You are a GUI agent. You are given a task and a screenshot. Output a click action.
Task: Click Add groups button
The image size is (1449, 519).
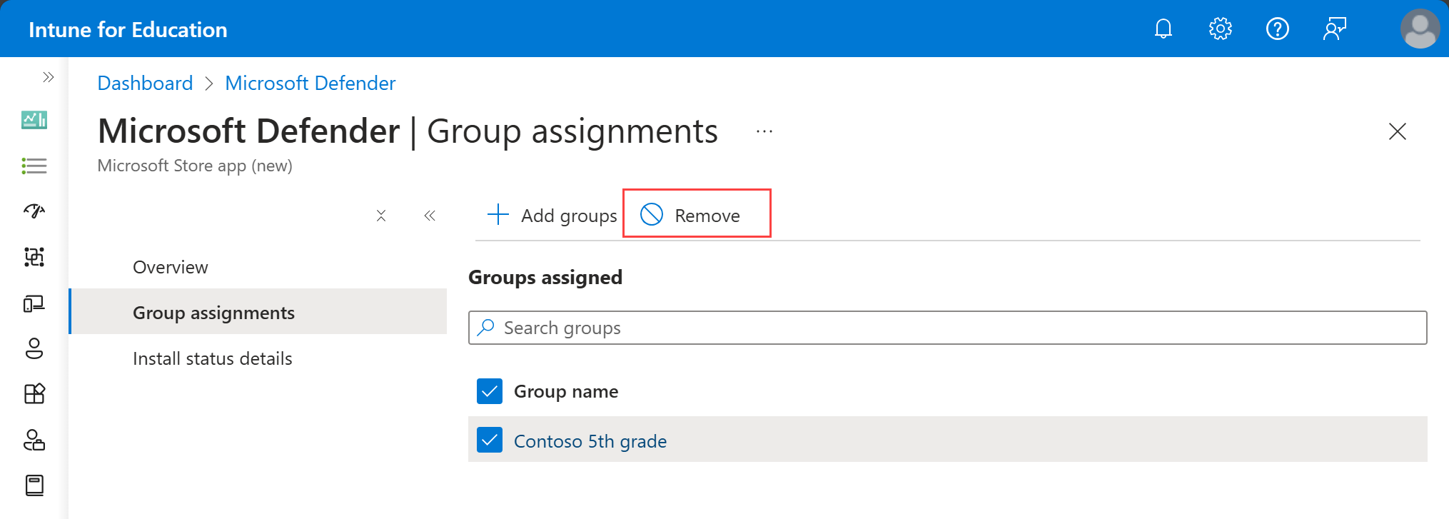(551, 215)
